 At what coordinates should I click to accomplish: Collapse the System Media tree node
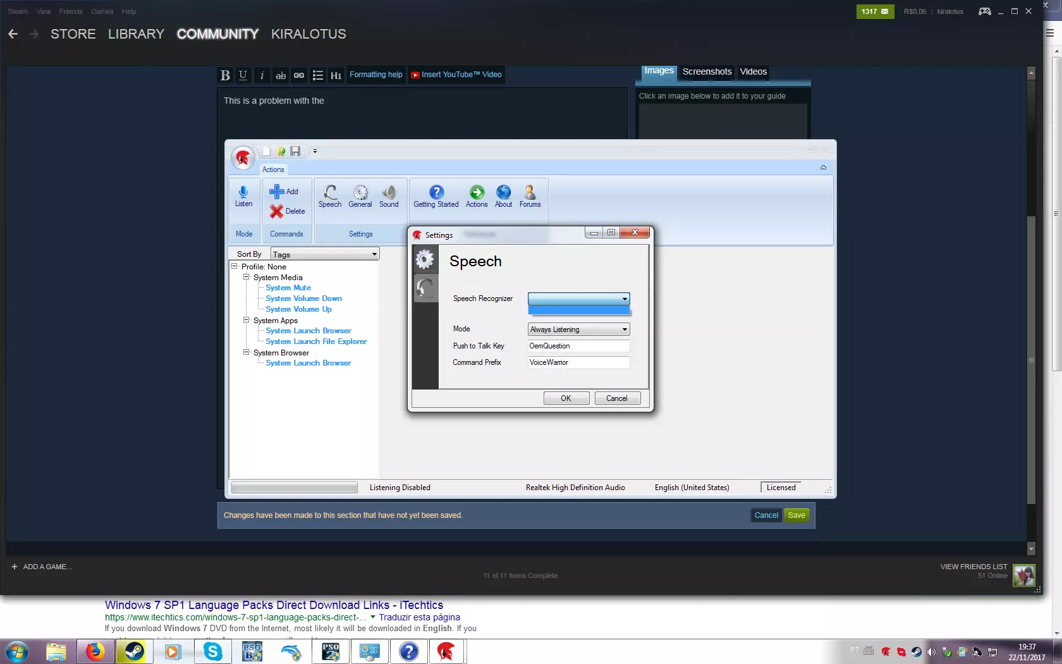247,277
